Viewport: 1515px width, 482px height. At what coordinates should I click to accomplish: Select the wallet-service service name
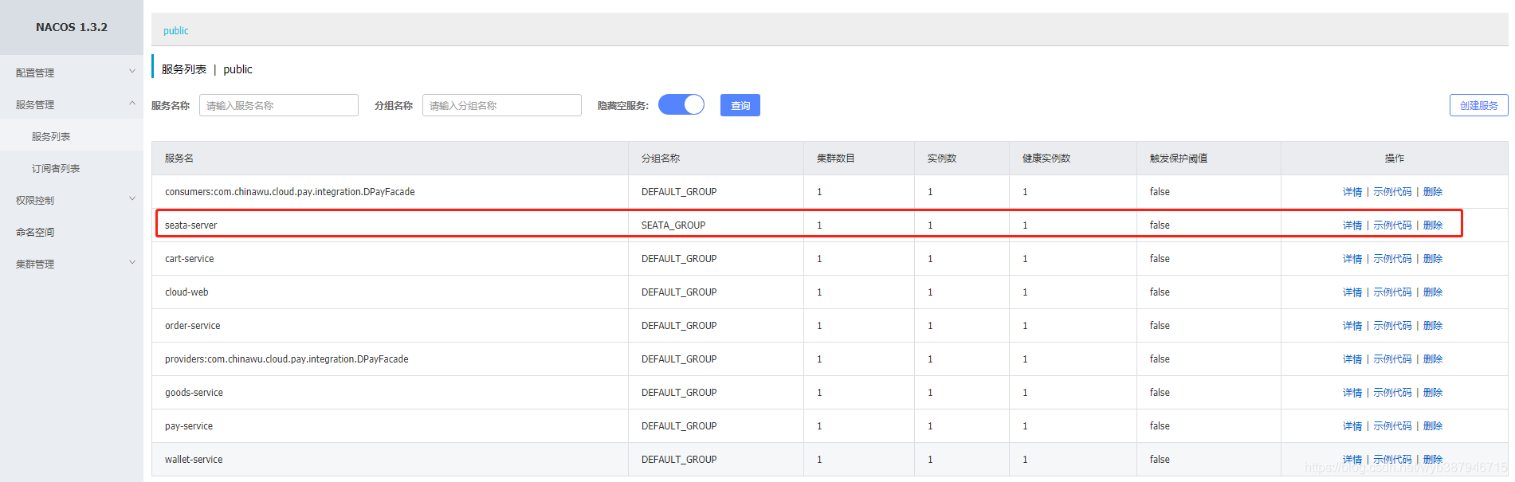coord(194,460)
